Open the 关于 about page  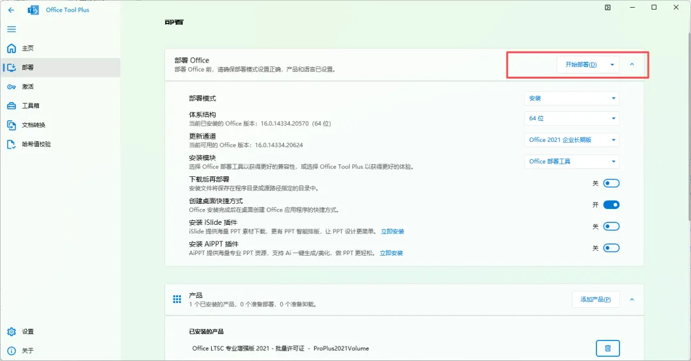click(60, 351)
